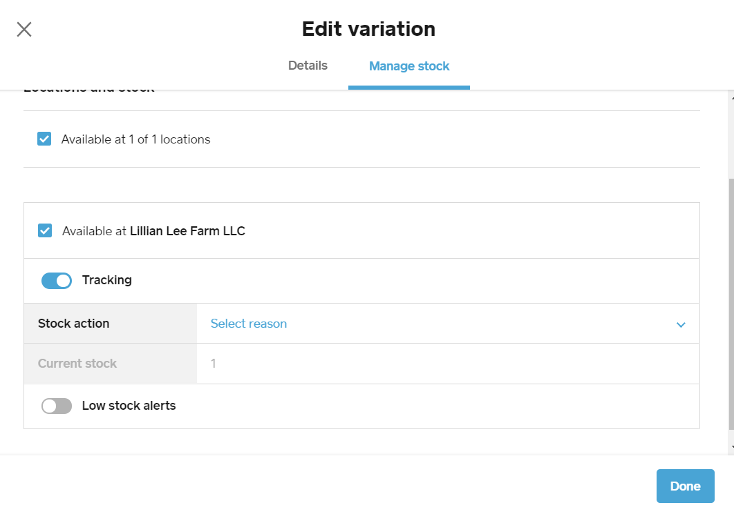This screenshot has width=734, height=514.
Task: Click the Low stock alerts switch icon
Action: pos(56,406)
